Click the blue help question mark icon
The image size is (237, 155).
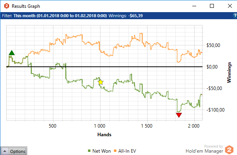[x=235, y=16]
